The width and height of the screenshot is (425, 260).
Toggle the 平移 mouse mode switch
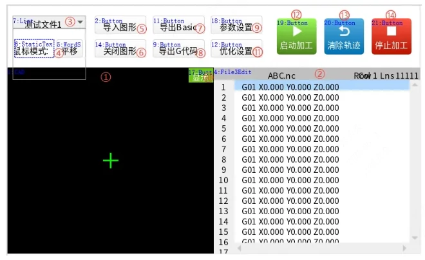(x=70, y=48)
